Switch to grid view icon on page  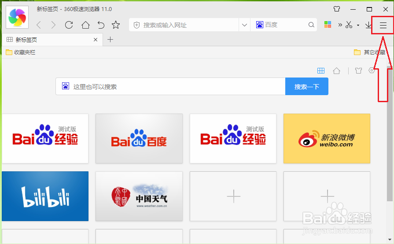tap(321, 71)
